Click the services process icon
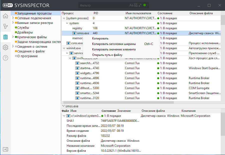 (x=71, y=53)
